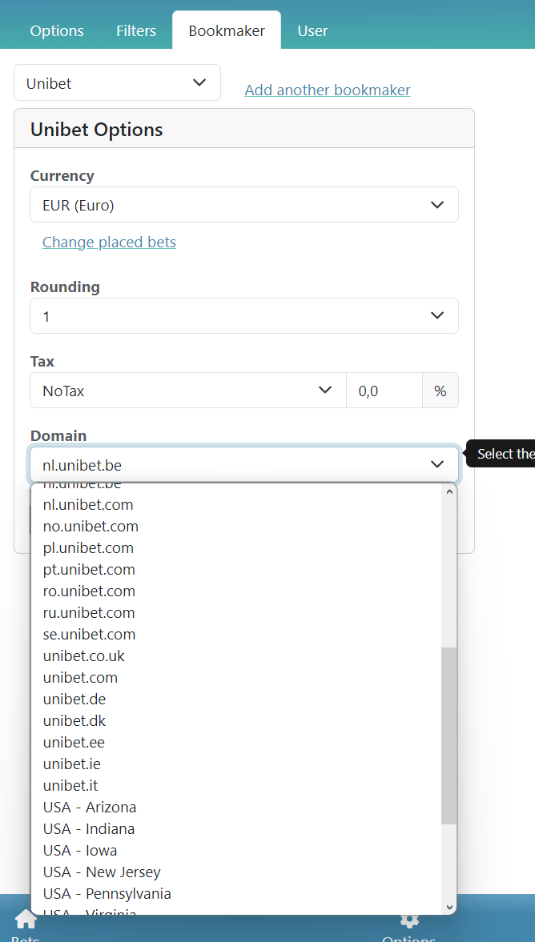Click the tax percentage input field
The width and height of the screenshot is (535, 942).
[384, 391]
